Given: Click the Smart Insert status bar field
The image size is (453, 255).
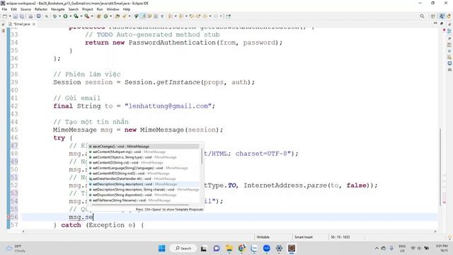Looking at the screenshot, I should [x=304, y=237].
